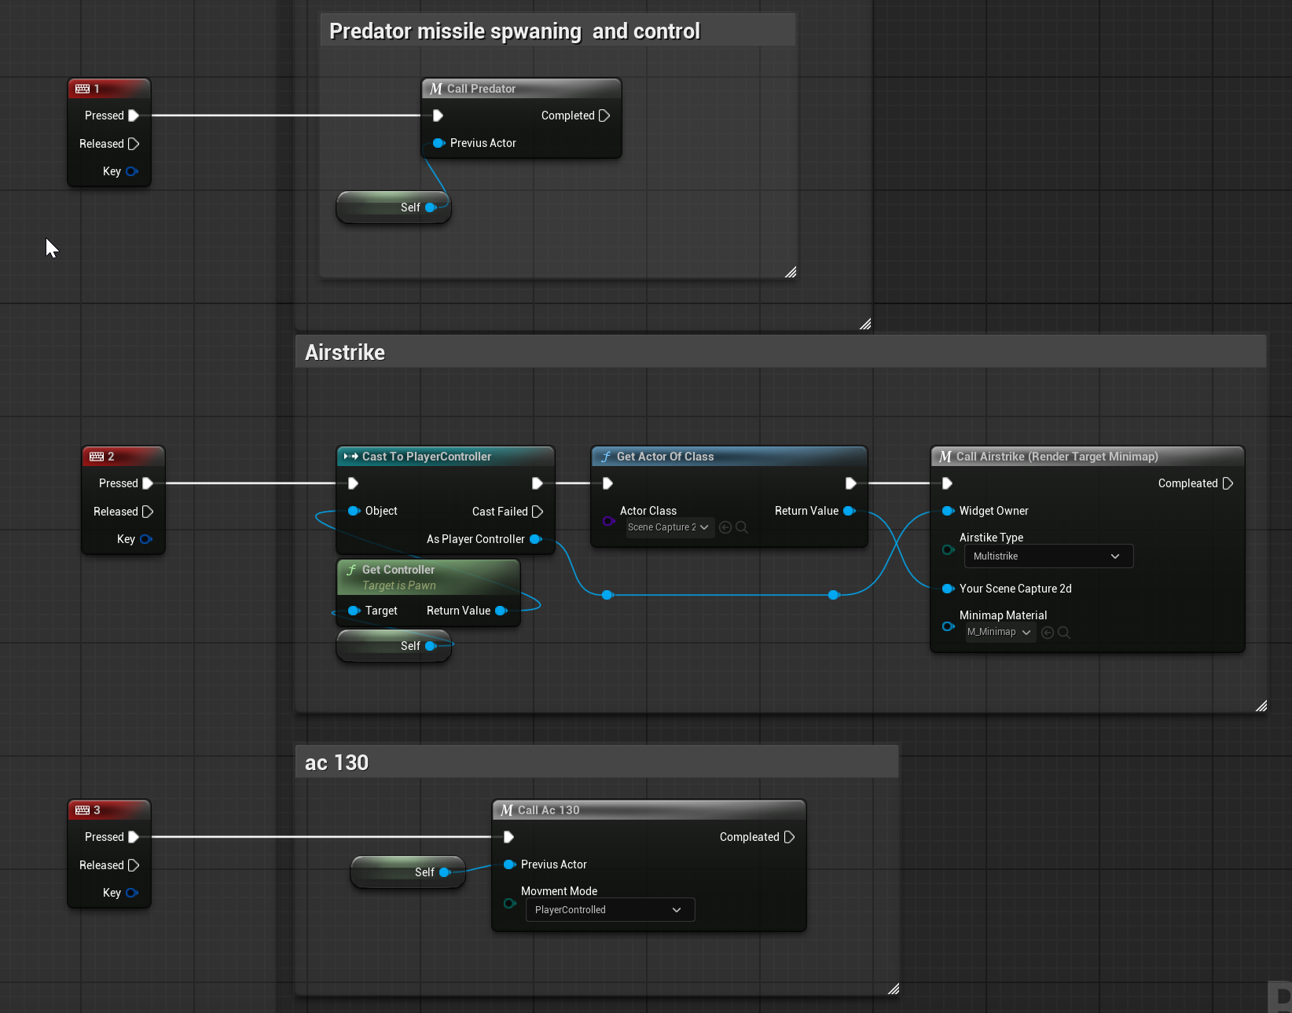Click the Return Value pin on Get Controller

(501, 611)
